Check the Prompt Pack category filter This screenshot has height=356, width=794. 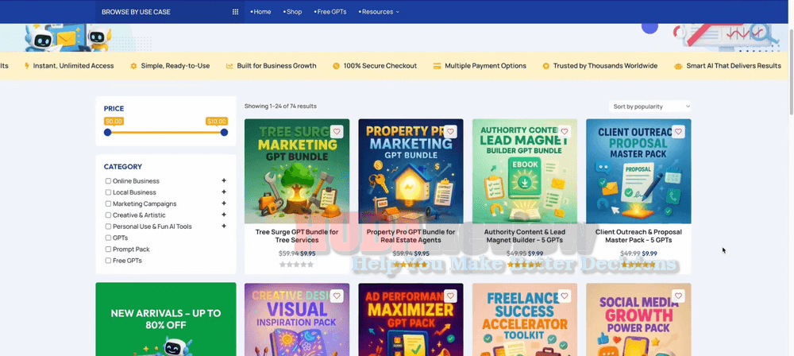coord(108,250)
